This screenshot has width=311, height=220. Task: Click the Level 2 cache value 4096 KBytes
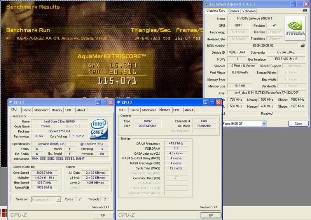tap(95, 183)
